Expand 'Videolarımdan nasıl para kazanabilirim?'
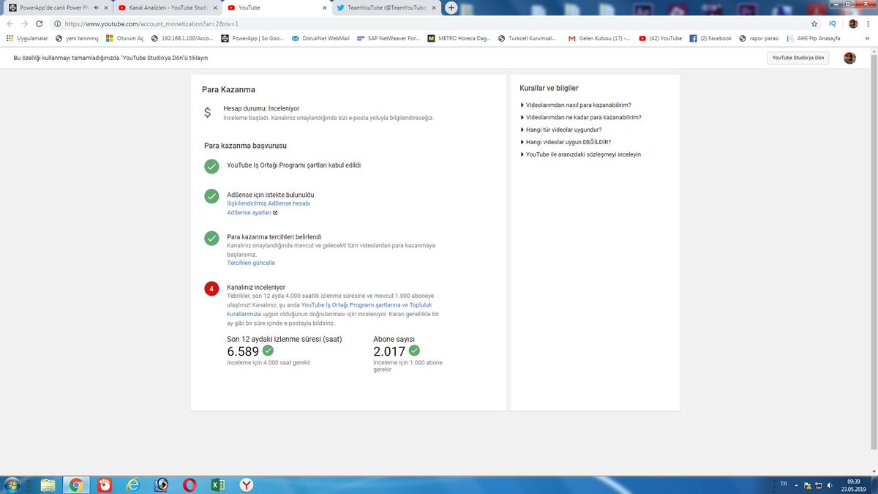The height and width of the screenshot is (494, 878). tap(575, 105)
